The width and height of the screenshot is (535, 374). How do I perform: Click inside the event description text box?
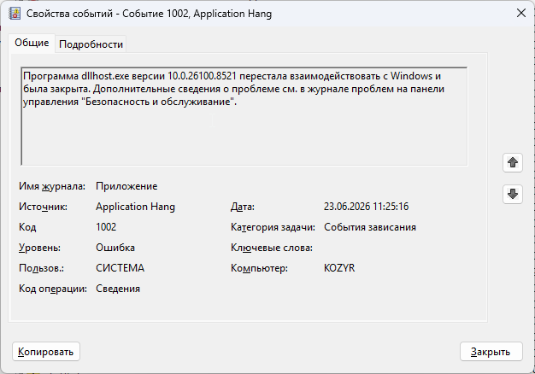(x=244, y=116)
